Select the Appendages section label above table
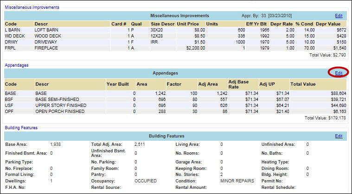This screenshot has width=352, height=194. click(x=17, y=65)
